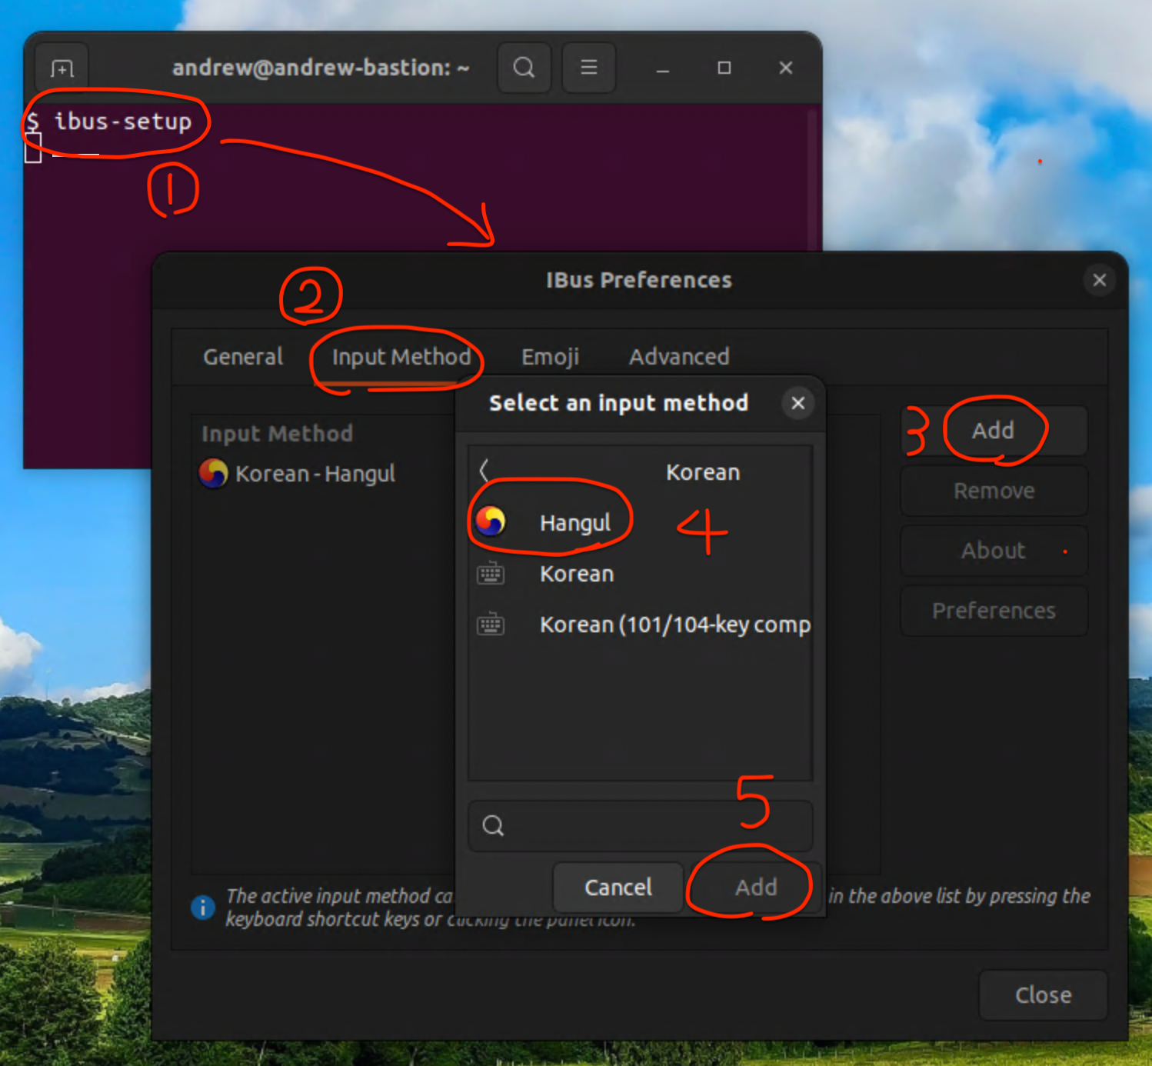The height and width of the screenshot is (1066, 1152).
Task: Close IBus Preferences with Close button
Action: point(1043,995)
